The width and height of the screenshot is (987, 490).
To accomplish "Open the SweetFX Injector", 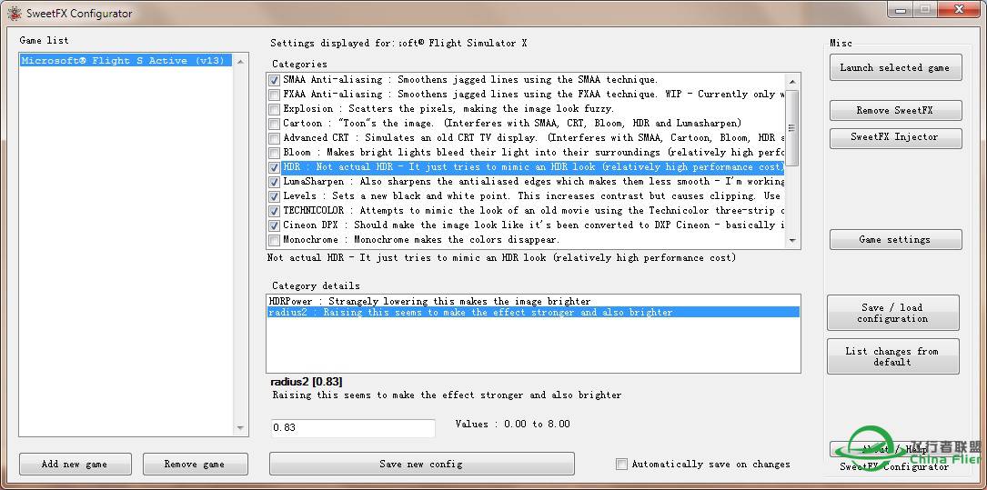I will click(894, 137).
